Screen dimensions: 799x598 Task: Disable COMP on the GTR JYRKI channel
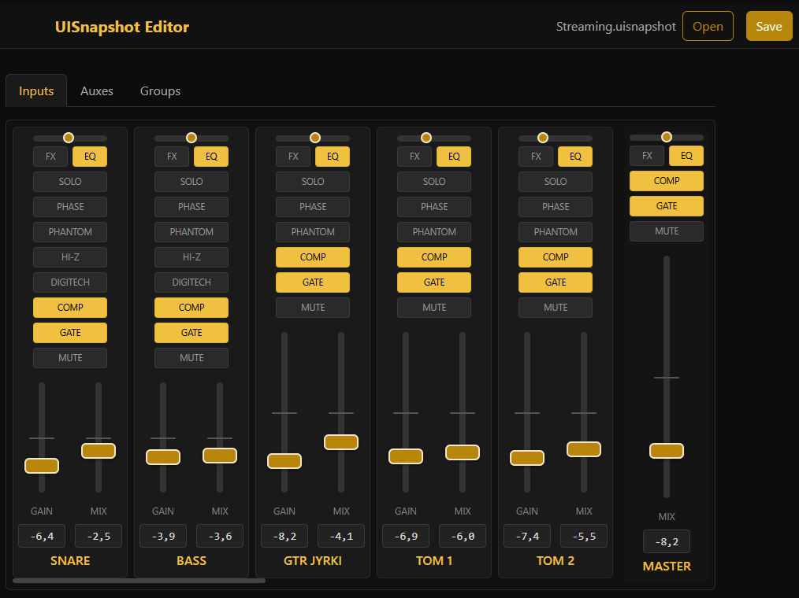[313, 257]
